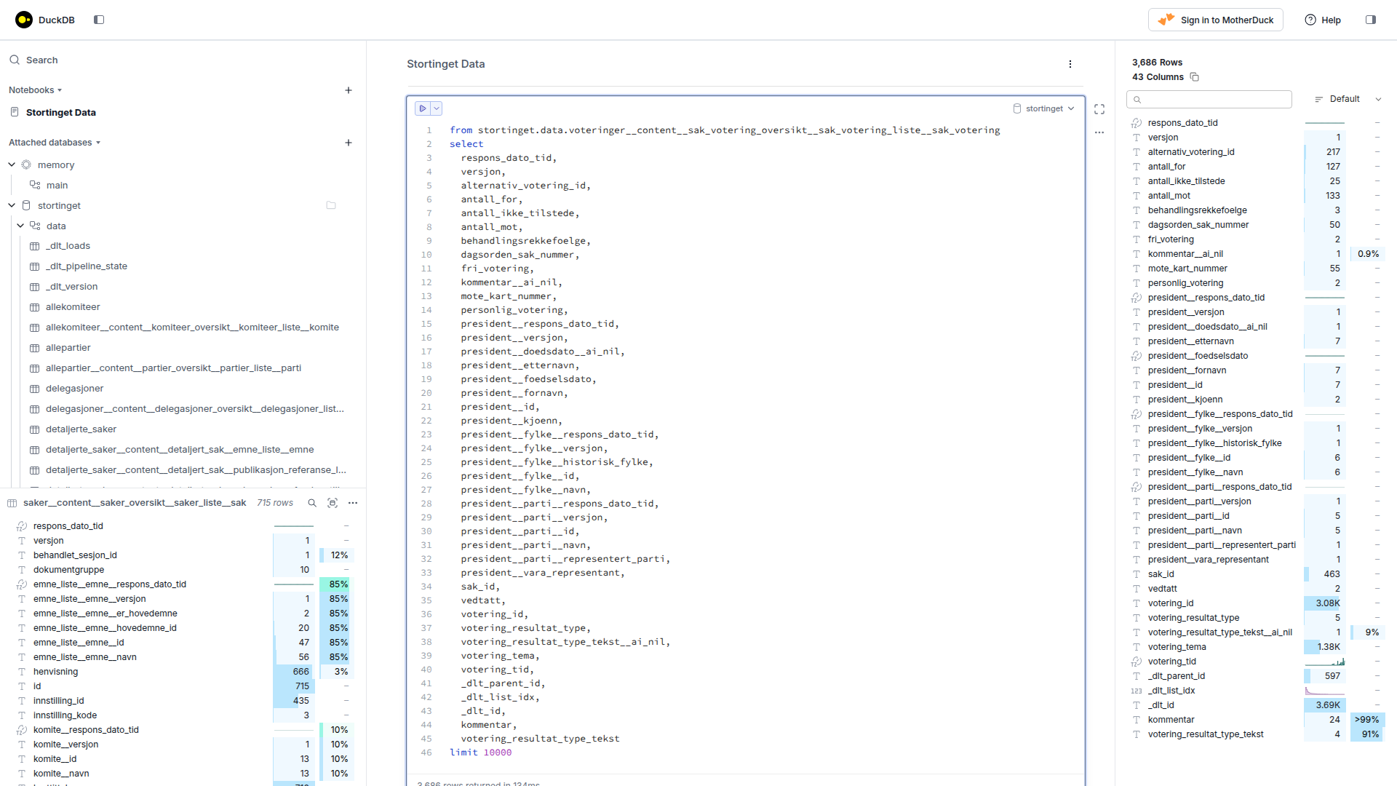This screenshot has width=1397, height=786.
Task: Open the Help link
Action: coord(1323,20)
